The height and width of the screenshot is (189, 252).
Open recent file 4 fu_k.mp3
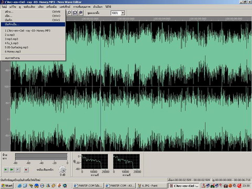tap(33, 43)
